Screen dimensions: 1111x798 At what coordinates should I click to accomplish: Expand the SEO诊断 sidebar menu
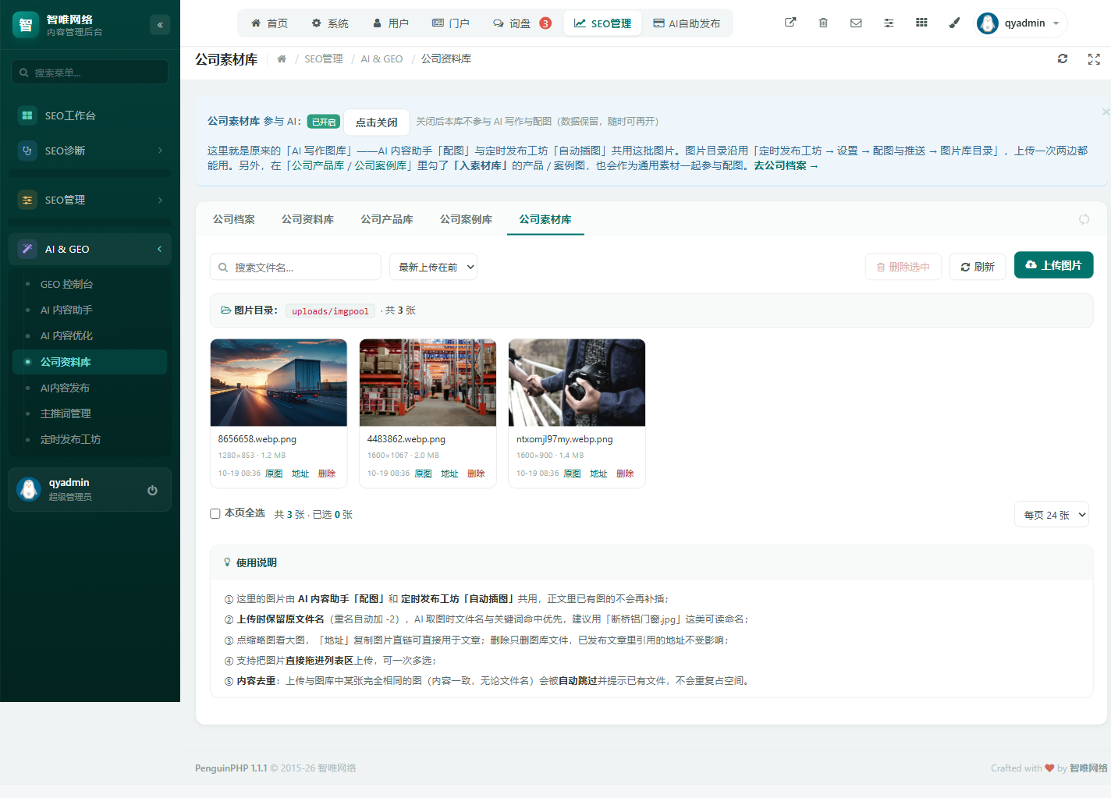[x=90, y=151]
